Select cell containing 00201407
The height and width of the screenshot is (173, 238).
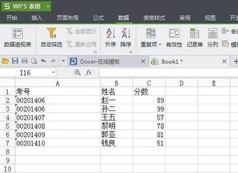(x=58, y=117)
